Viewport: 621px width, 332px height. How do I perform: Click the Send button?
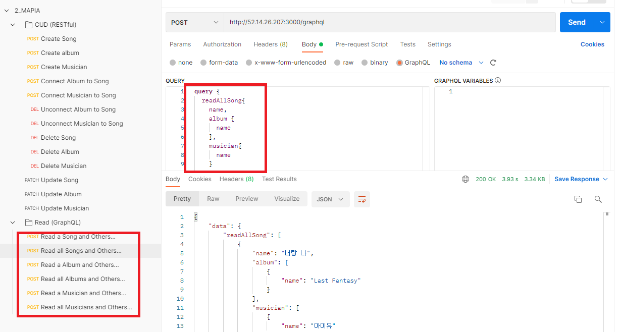tap(576, 22)
